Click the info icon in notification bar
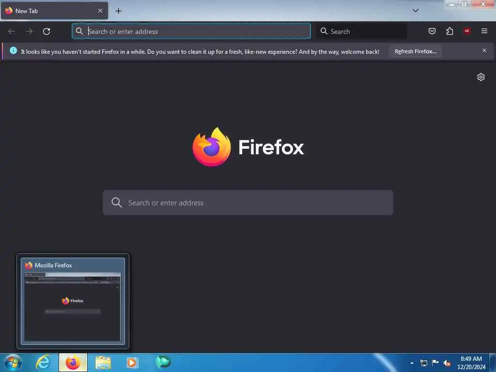This screenshot has height=372, width=496. (13, 50)
